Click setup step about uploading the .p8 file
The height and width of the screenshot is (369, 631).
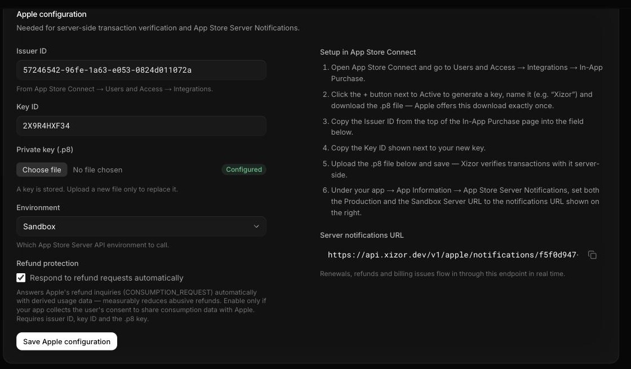(465, 169)
